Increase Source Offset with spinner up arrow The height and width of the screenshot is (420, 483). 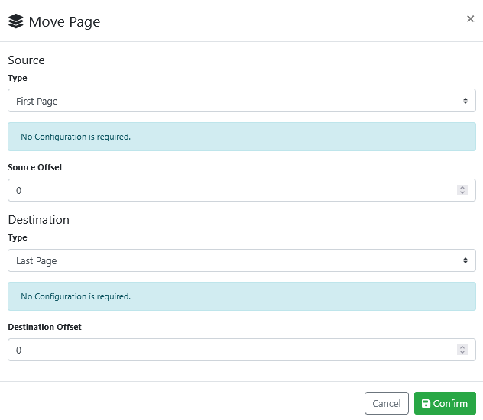pos(462,187)
